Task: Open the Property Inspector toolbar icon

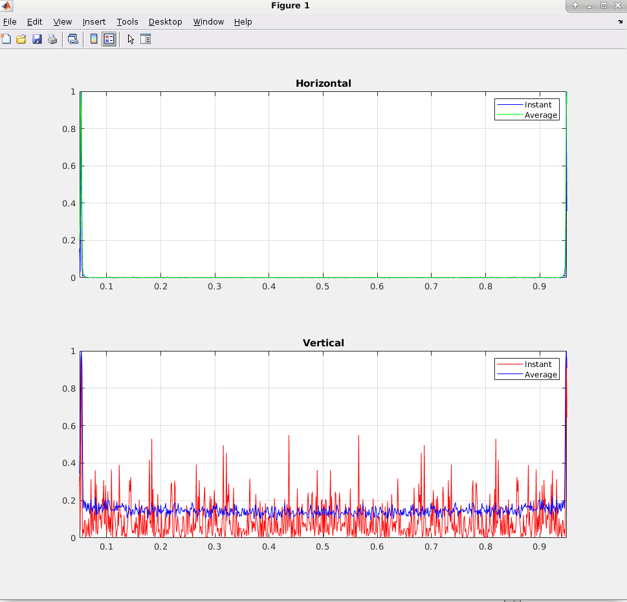Action: coord(146,39)
